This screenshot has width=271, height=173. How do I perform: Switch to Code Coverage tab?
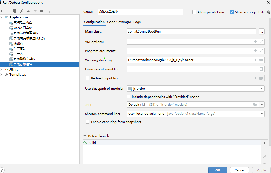click(x=119, y=22)
